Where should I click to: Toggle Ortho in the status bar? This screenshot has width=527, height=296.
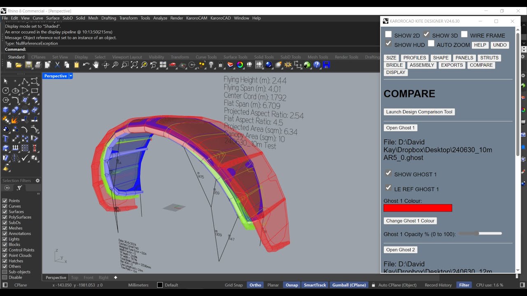coord(255,285)
